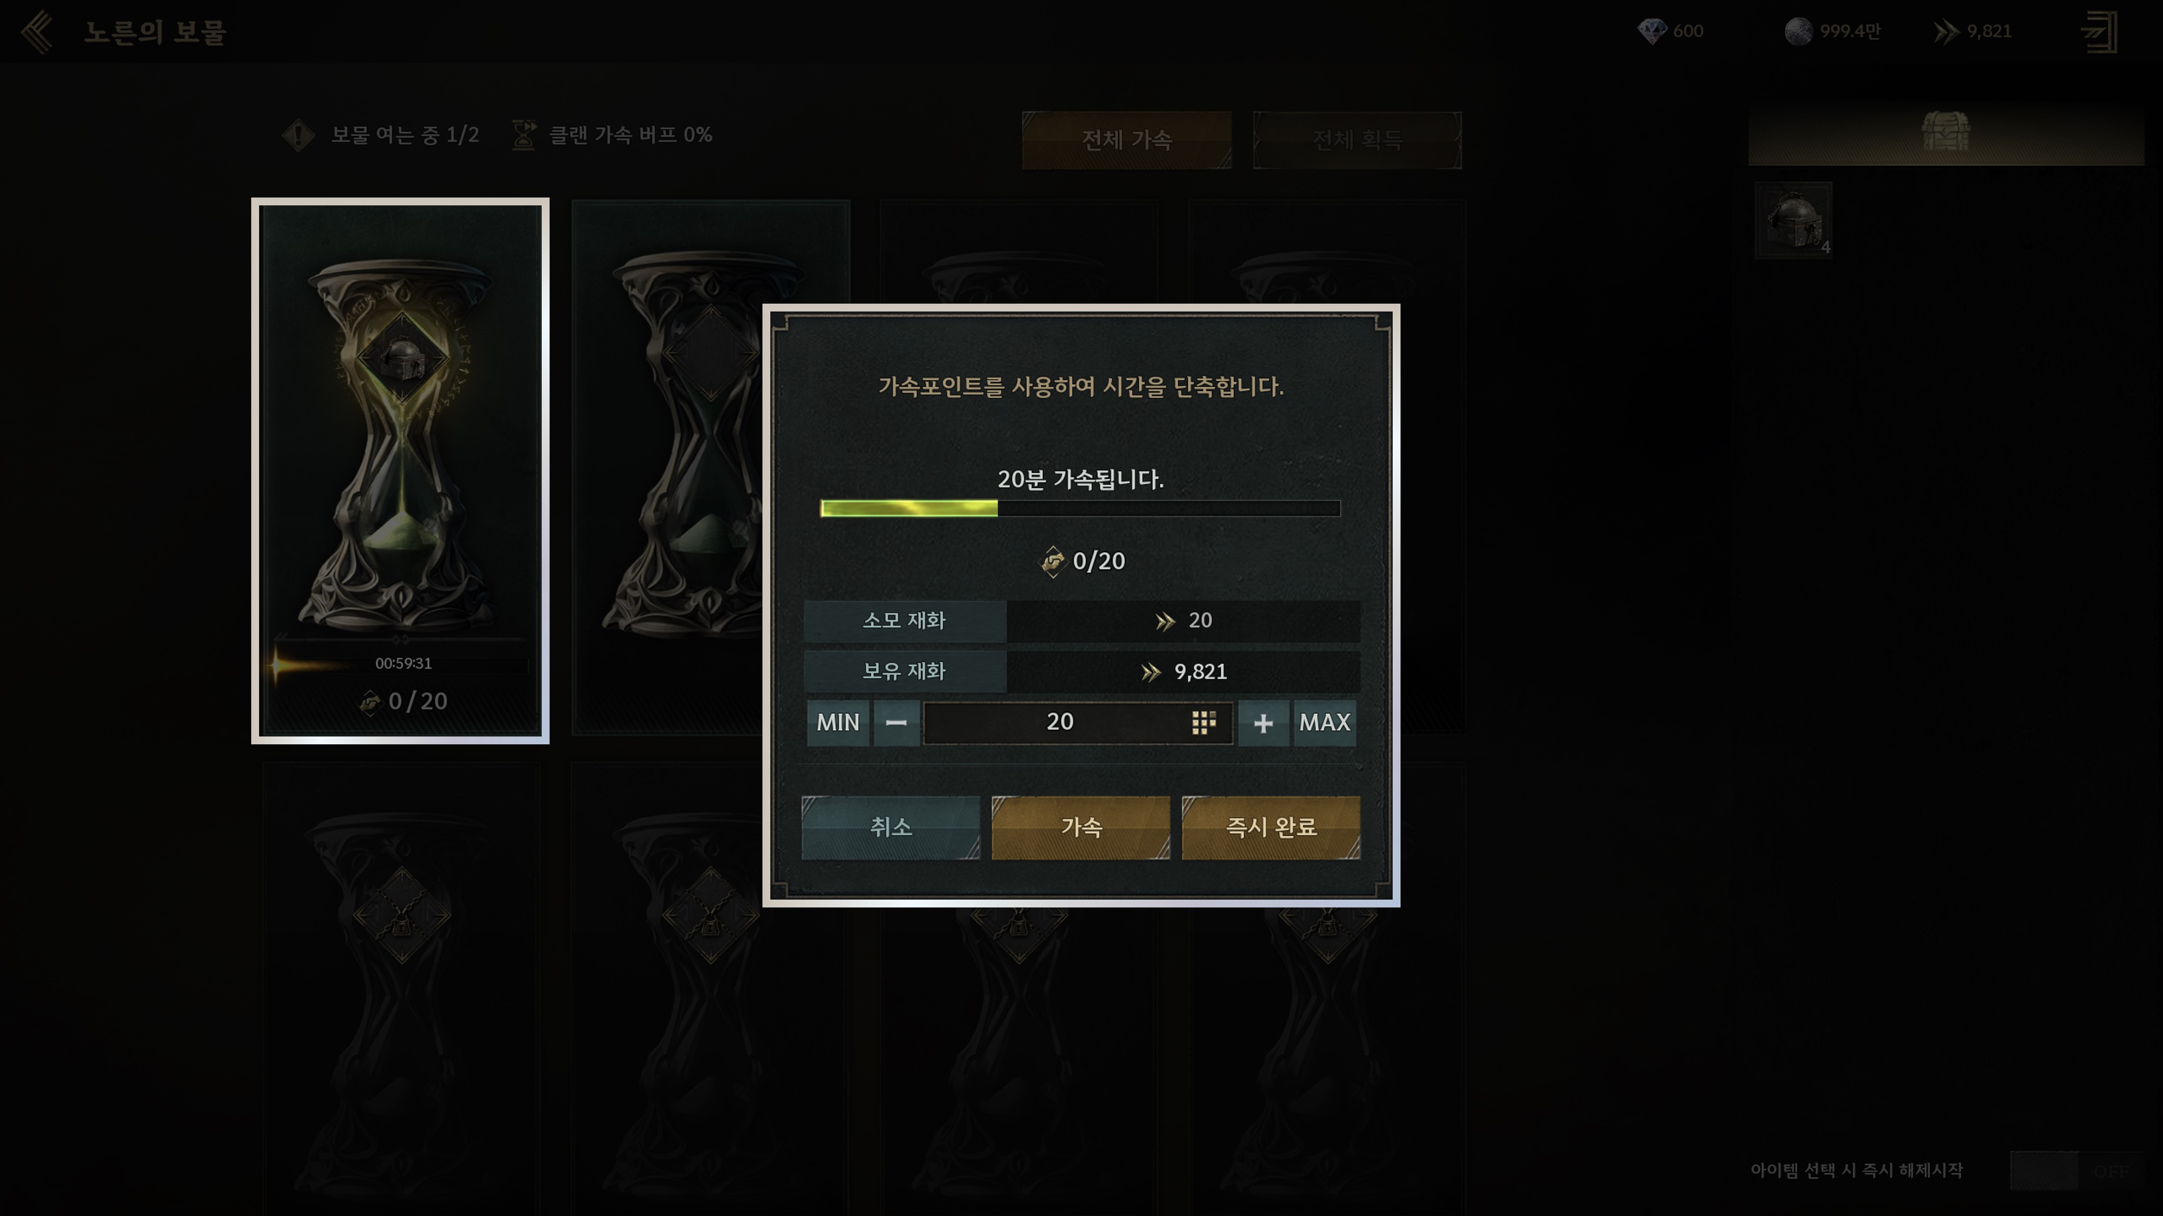
Task: Click the treasure chest tab icon
Action: 1945,132
